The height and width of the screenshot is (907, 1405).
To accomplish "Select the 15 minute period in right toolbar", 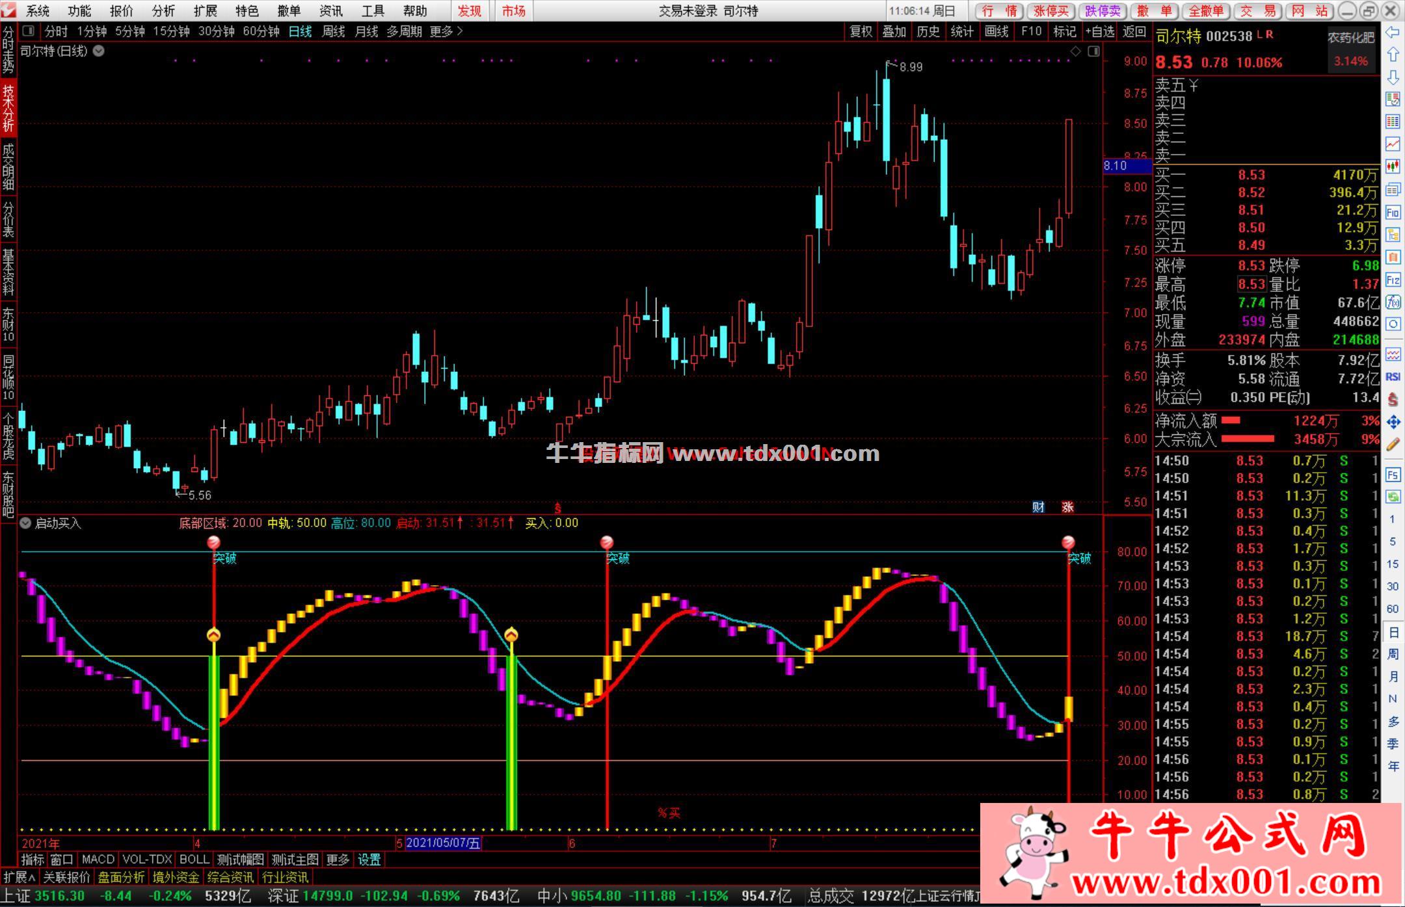I will pos(1393,564).
